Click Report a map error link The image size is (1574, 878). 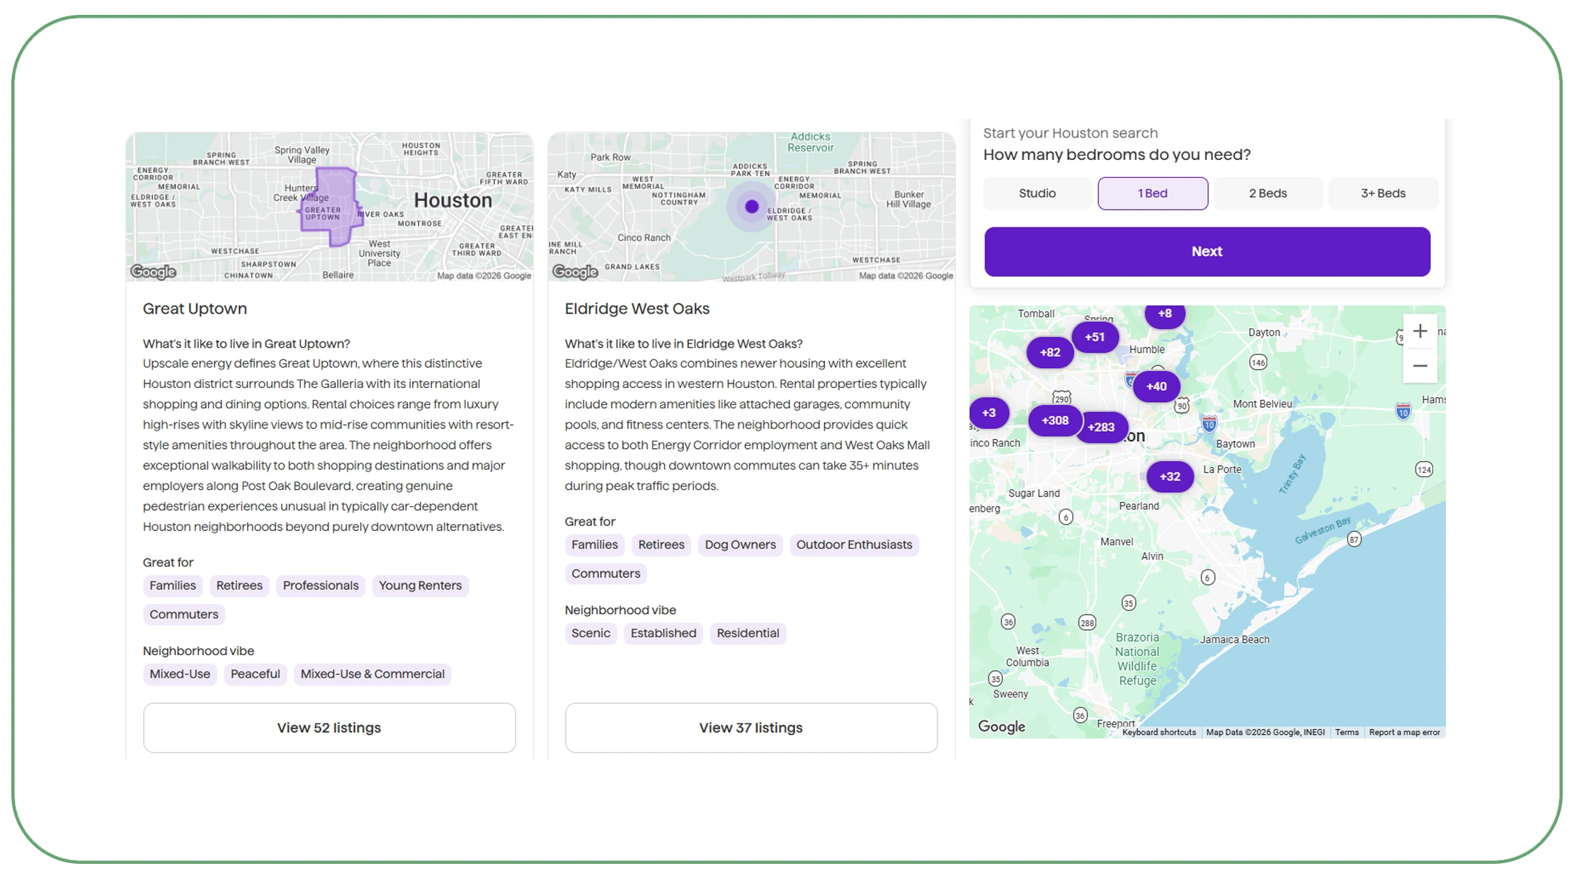point(1404,732)
